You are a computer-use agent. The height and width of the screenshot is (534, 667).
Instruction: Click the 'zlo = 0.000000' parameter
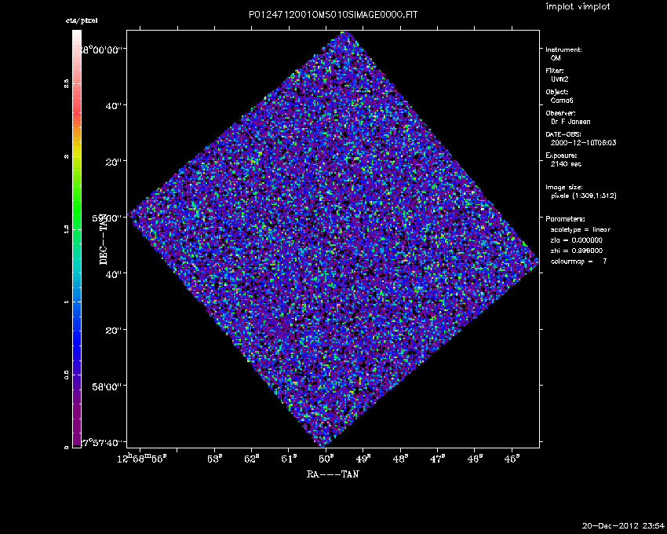[x=577, y=240]
